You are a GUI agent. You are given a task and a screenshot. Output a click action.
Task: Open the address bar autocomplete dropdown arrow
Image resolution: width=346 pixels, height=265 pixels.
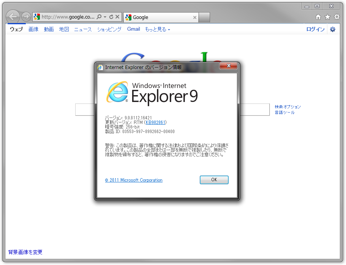pyautogui.click(x=105, y=17)
